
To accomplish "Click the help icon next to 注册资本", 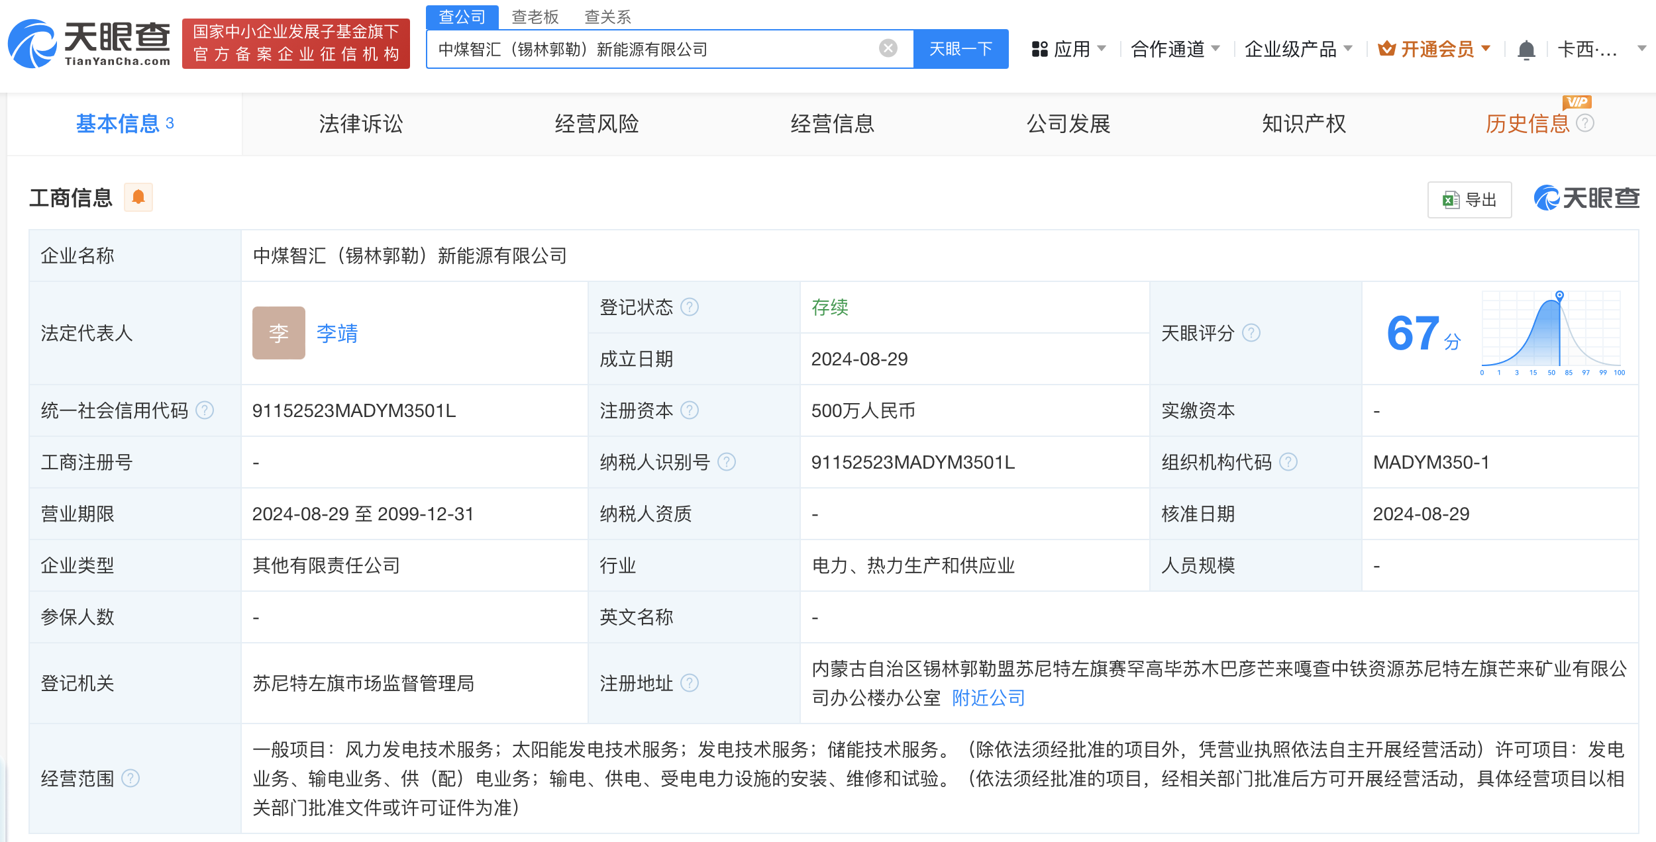I will 691,410.
